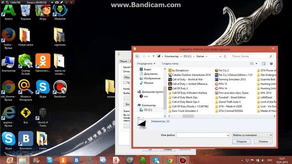Screen dimensions: 292x164
Task: Open the recent locations dropdown near Back arrow
Action: tap(148, 56)
